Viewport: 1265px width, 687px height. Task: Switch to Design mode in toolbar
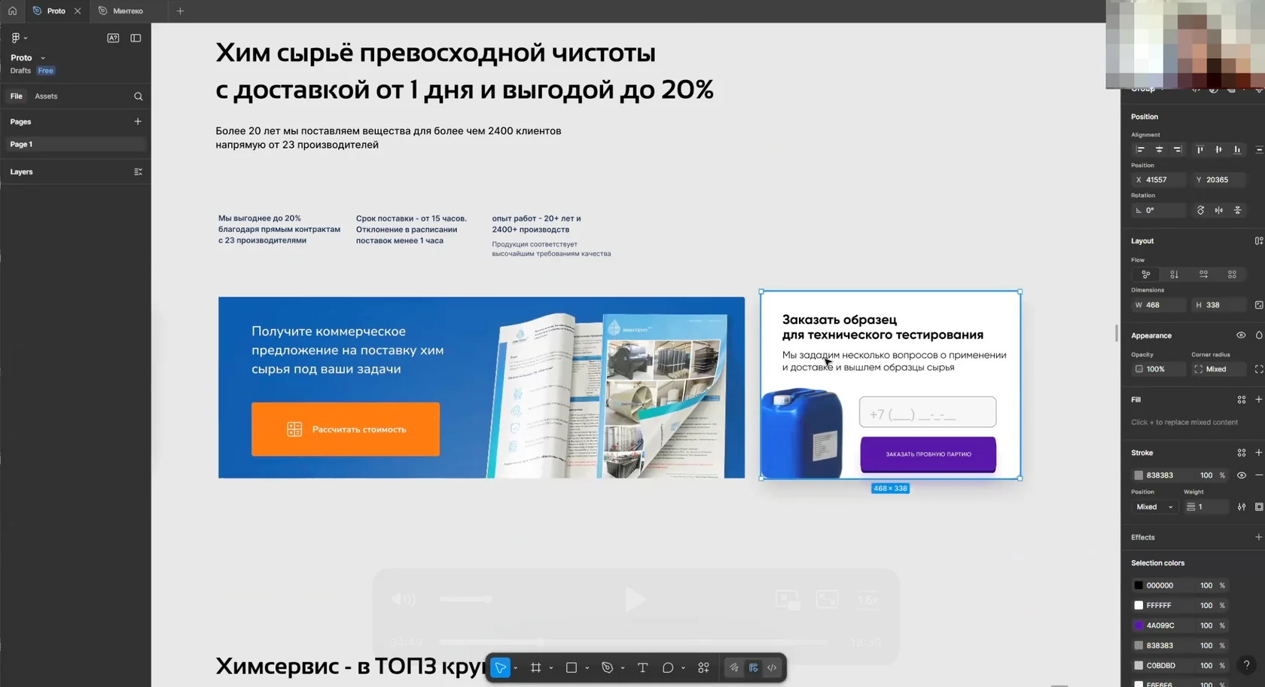pos(753,667)
